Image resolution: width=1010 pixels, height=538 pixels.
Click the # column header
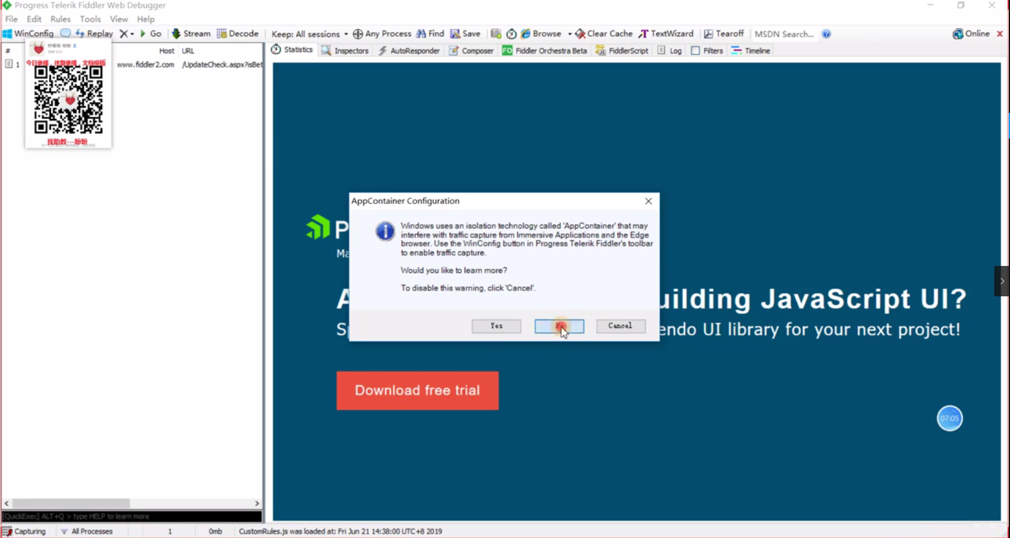coord(8,51)
